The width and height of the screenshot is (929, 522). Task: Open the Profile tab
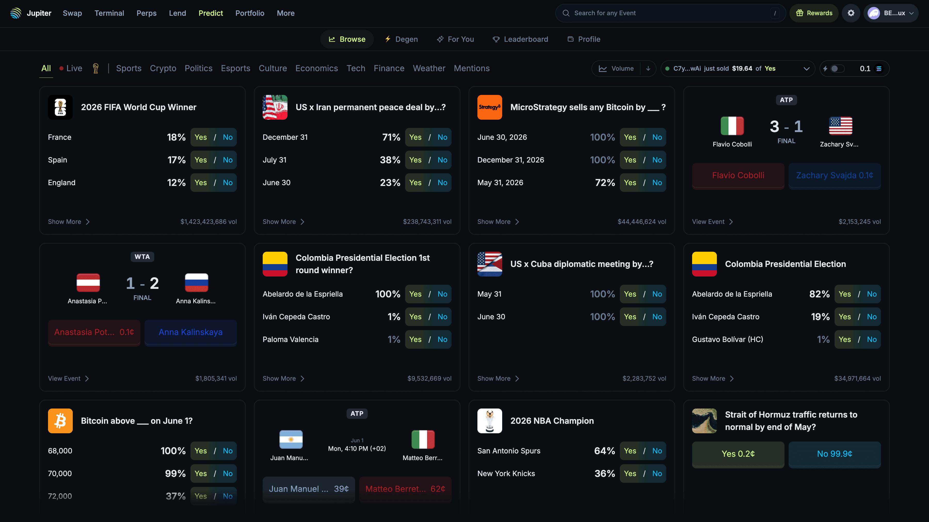pyautogui.click(x=583, y=39)
